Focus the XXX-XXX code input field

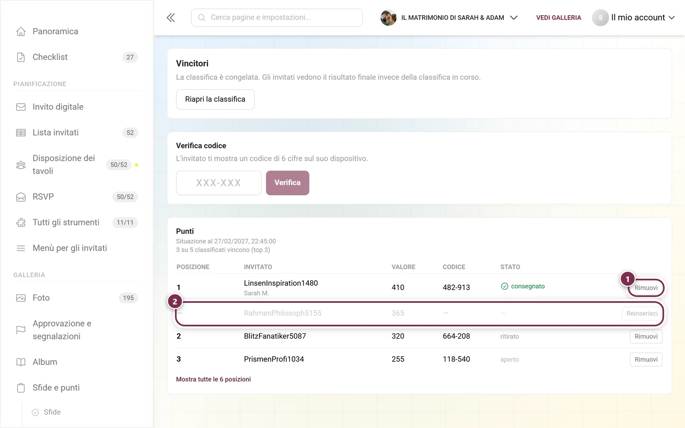219,183
